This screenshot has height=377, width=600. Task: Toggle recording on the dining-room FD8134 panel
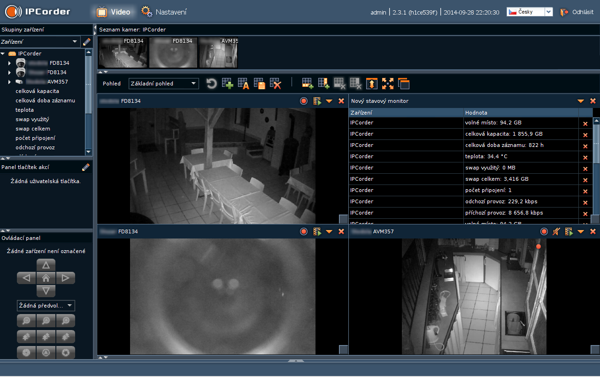(304, 101)
